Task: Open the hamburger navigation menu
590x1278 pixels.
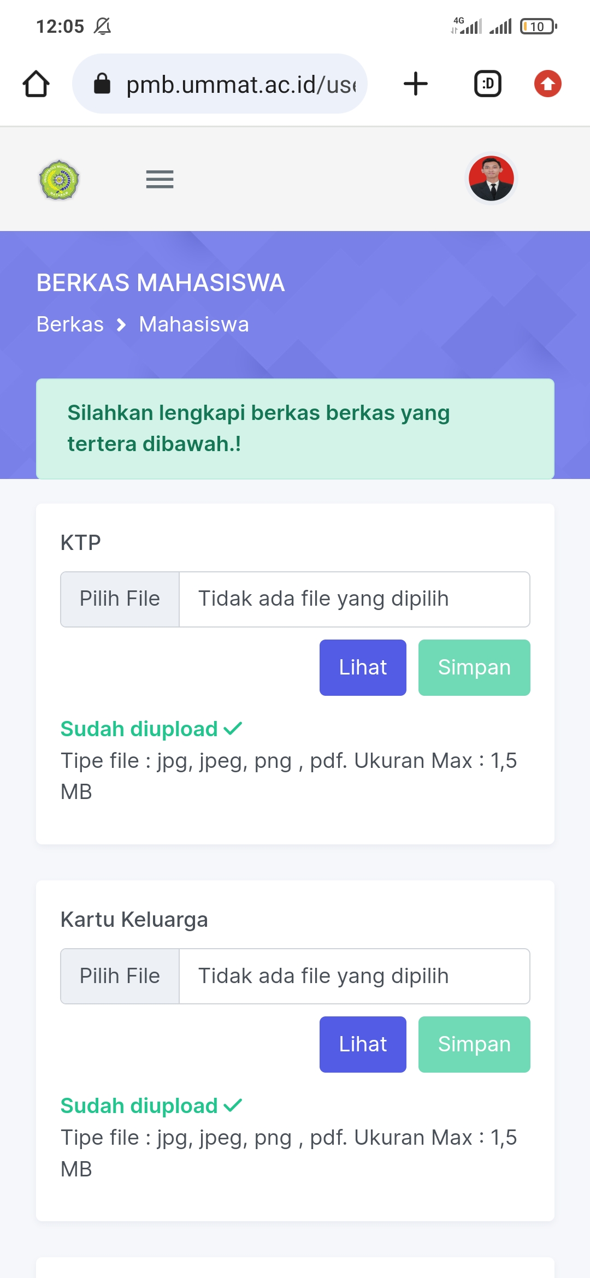Action: click(160, 179)
